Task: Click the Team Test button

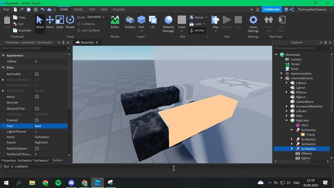Action: (x=268, y=24)
